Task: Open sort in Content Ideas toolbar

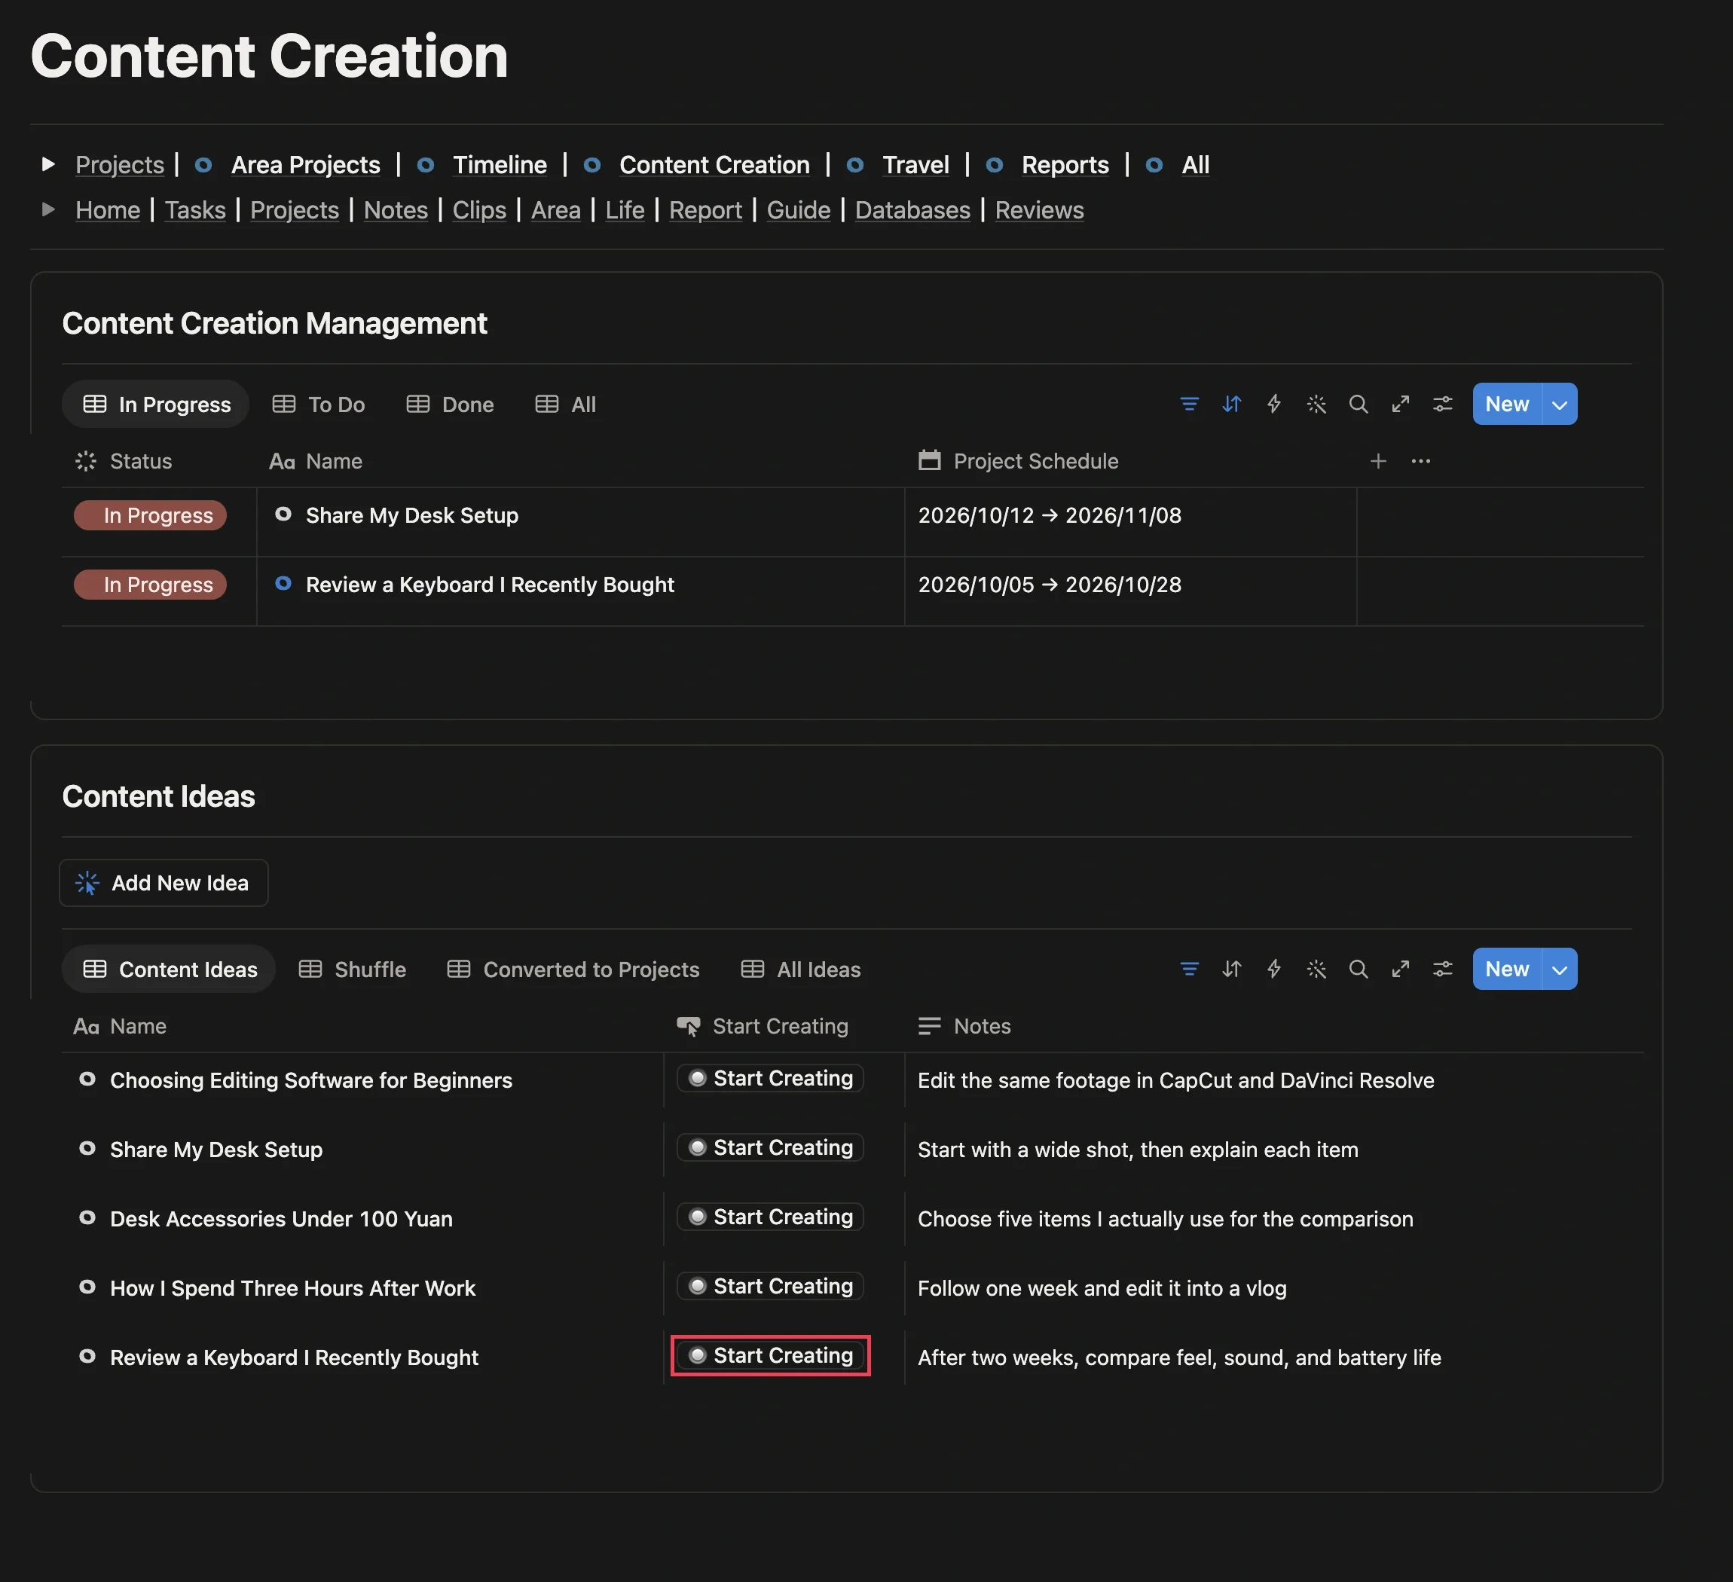Action: click(x=1231, y=970)
